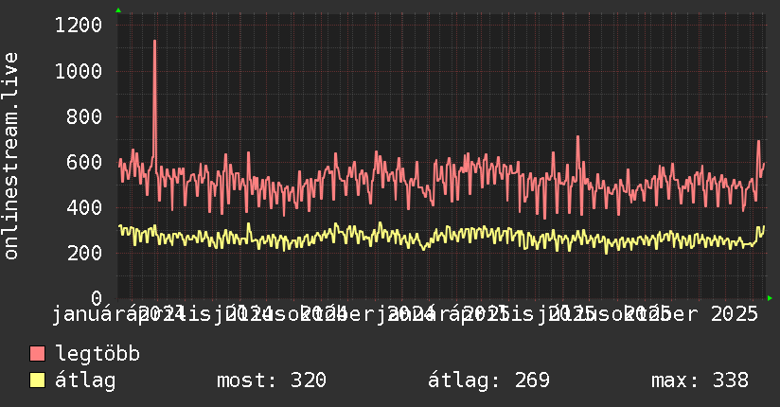Click the onlinestream.live vertical axis title
Screen dimensions: 780x407
pyautogui.click(x=10, y=156)
